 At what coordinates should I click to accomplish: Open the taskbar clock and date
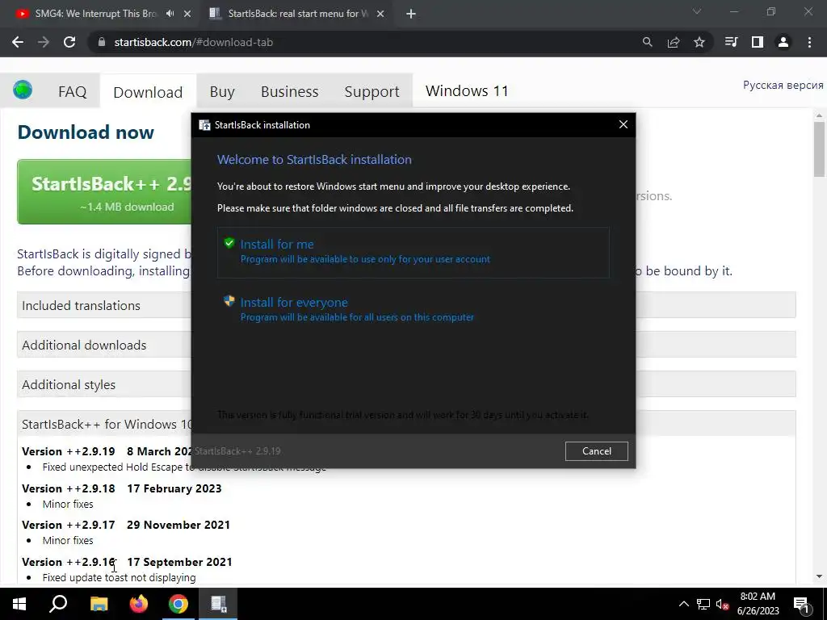coord(758,604)
